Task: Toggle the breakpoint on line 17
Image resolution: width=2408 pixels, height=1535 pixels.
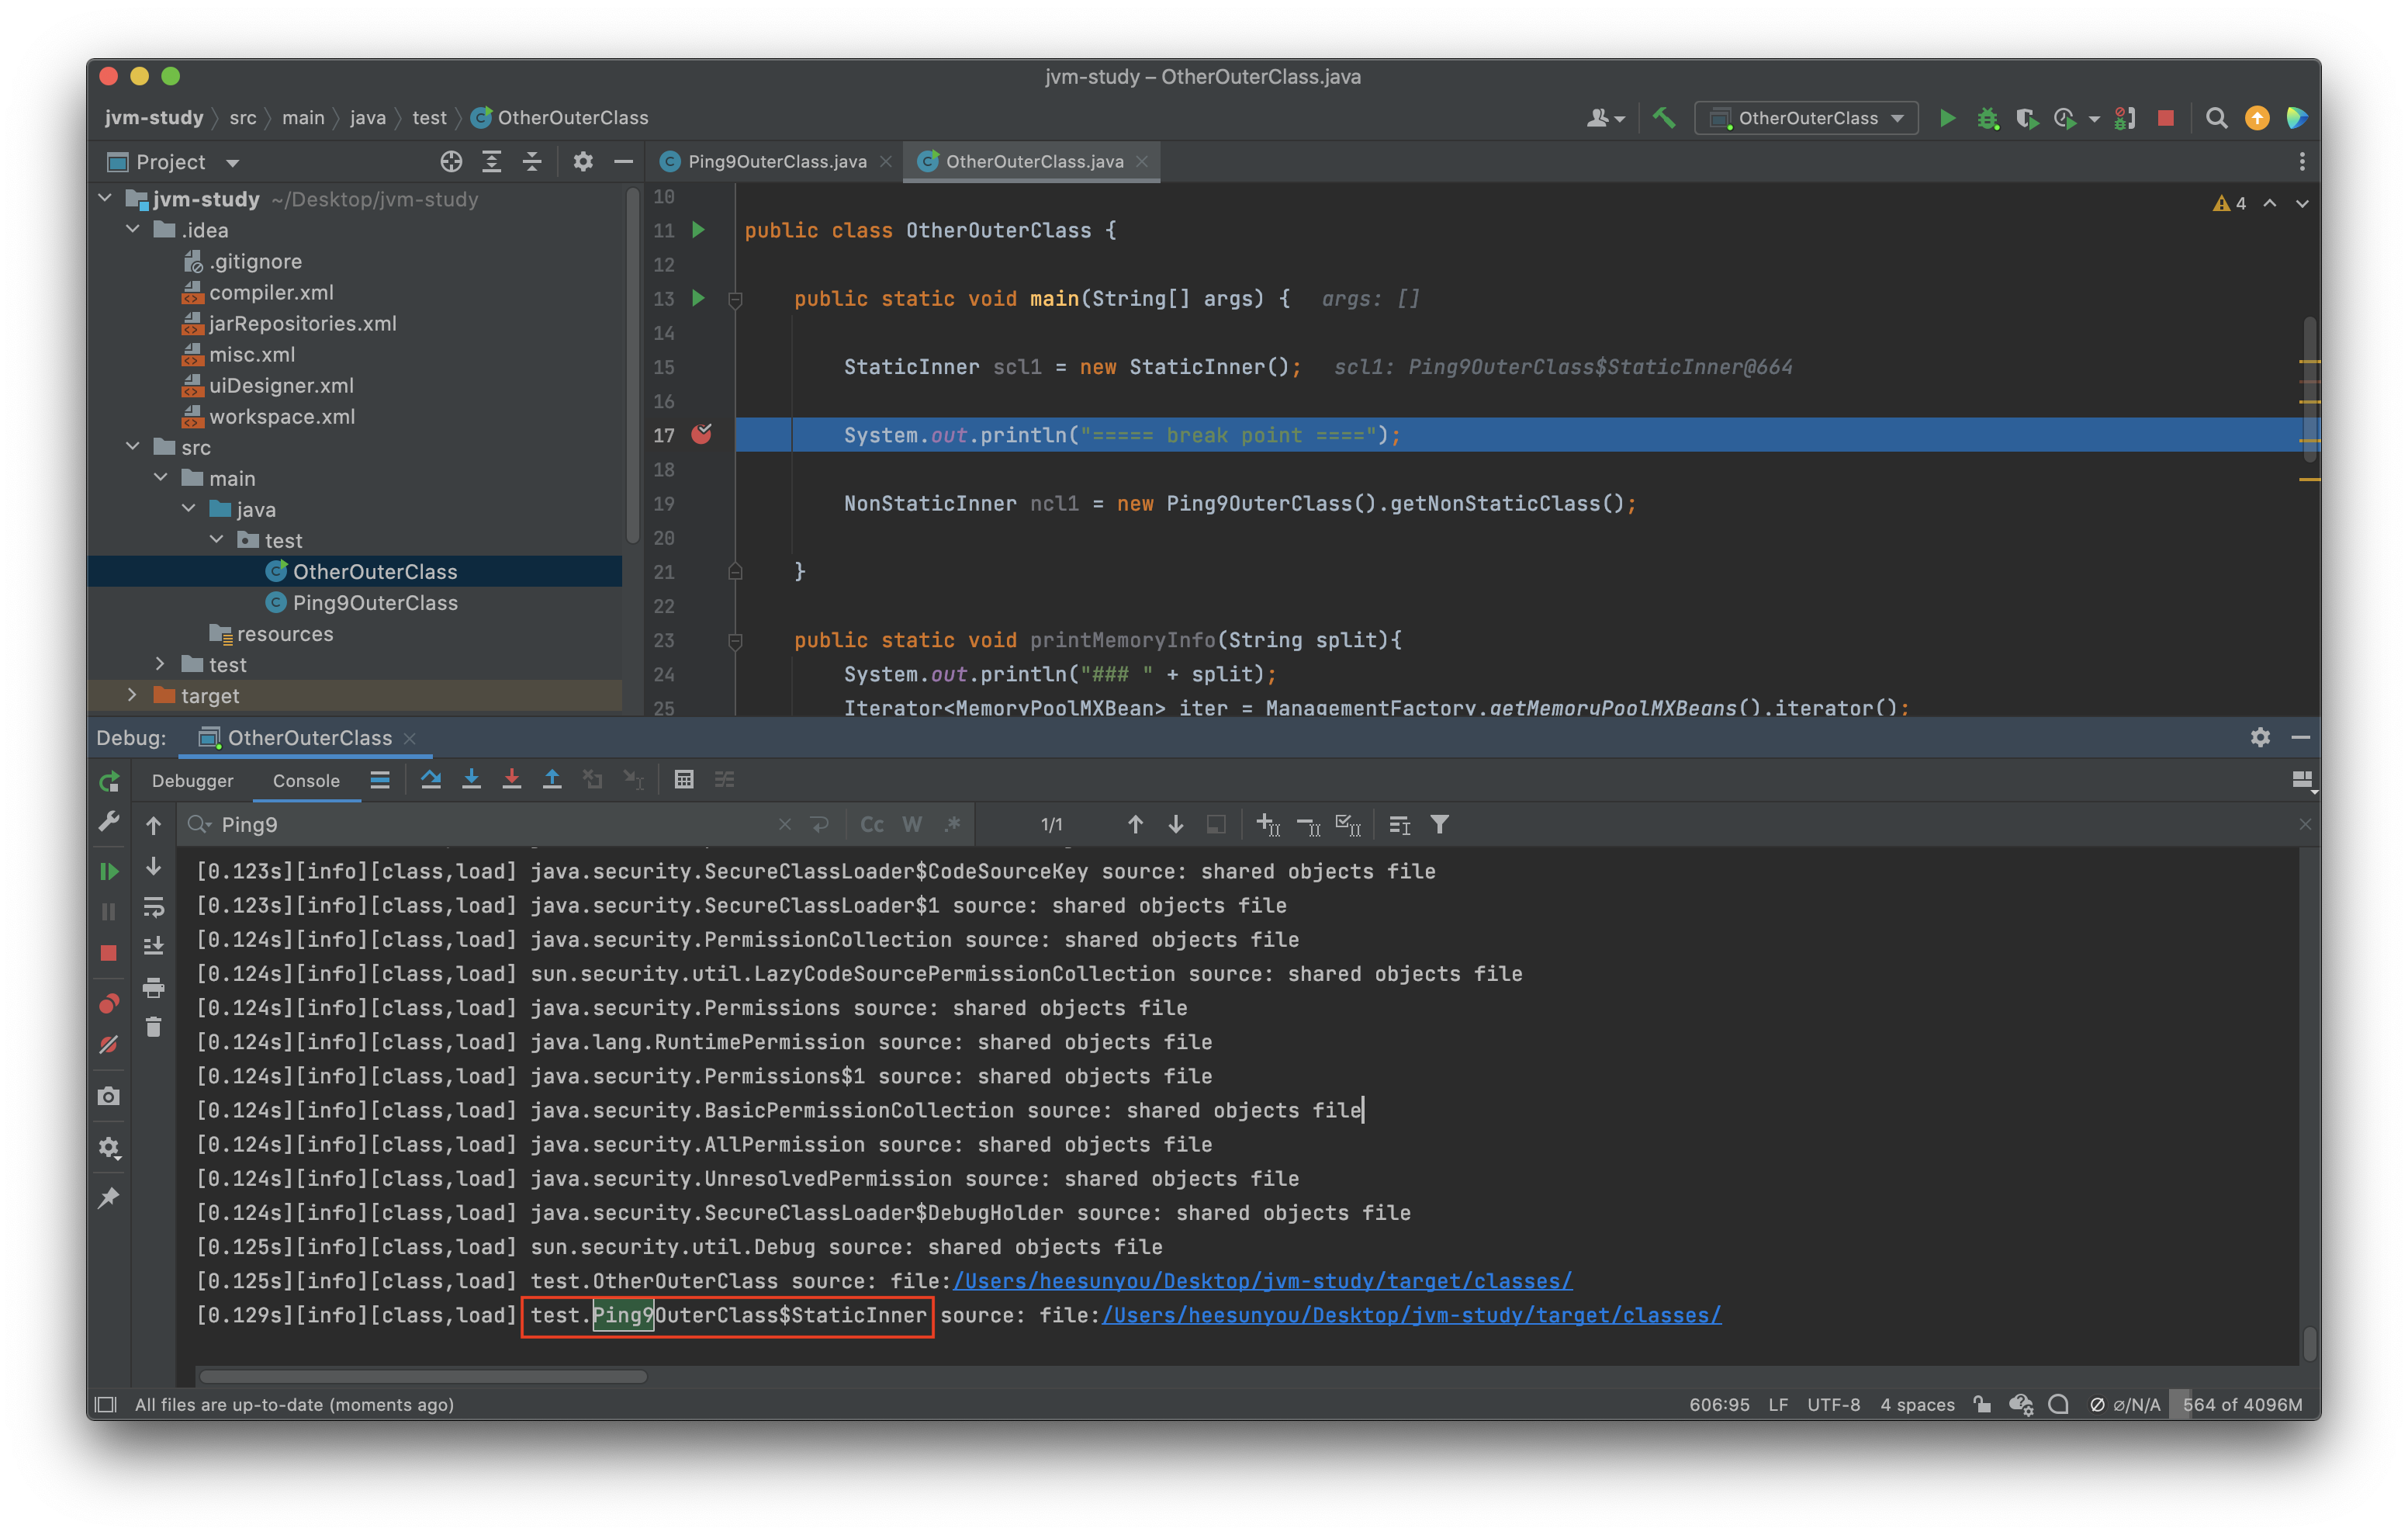Action: (x=702, y=435)
